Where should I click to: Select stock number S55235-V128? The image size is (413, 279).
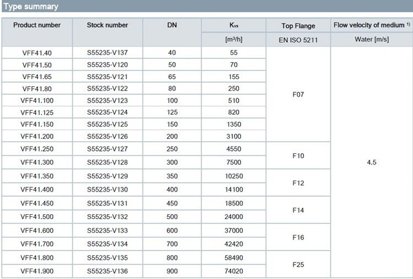(x=107, y=163)
